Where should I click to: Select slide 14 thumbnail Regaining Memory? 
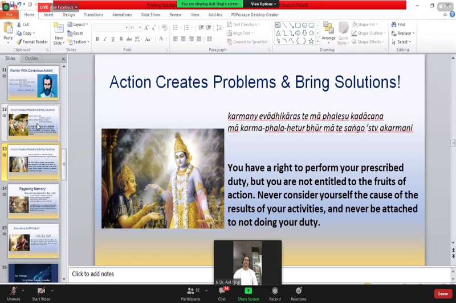point(33,201)
